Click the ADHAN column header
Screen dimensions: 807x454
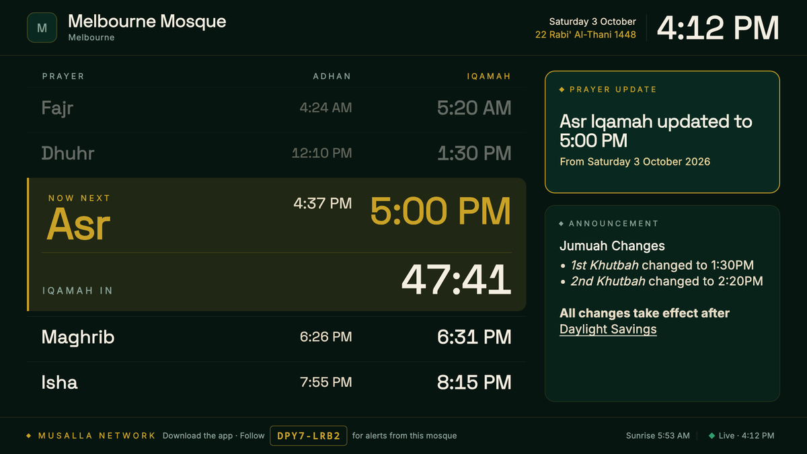[332, 77]
